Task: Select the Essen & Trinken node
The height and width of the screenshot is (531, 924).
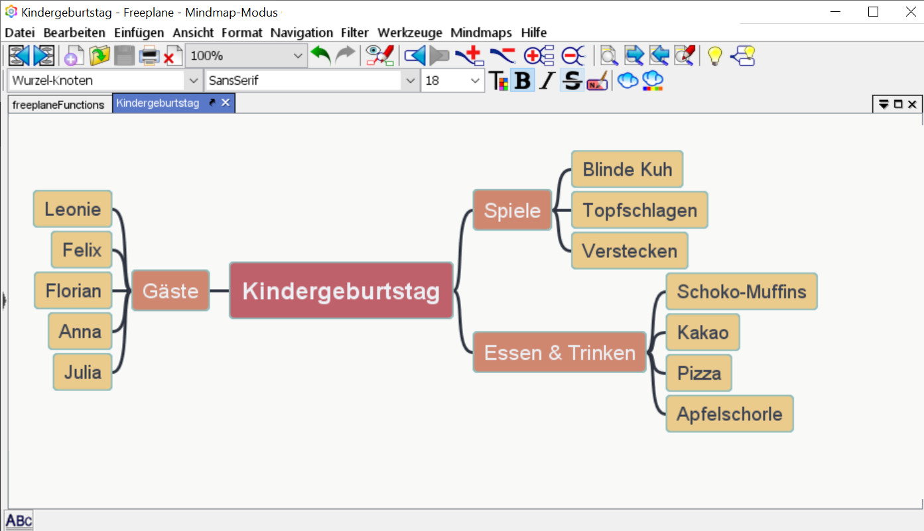Action: click(x=559, y=352)
